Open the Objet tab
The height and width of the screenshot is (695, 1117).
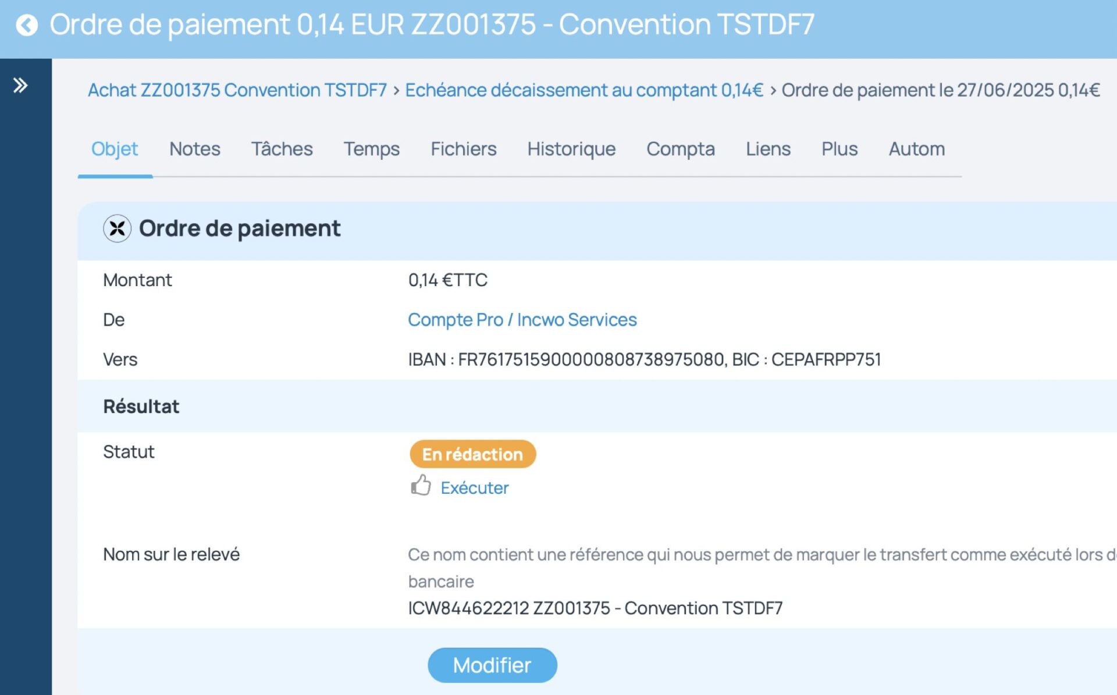[115, 149]
